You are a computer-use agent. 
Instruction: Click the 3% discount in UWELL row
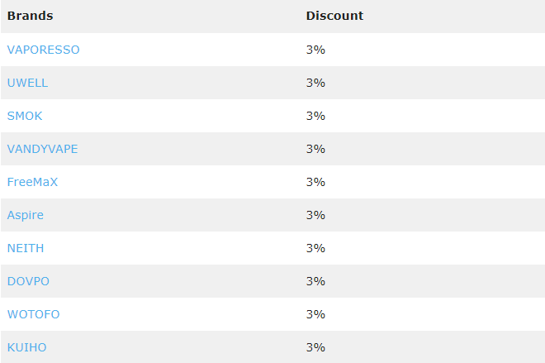pos(315,83)
